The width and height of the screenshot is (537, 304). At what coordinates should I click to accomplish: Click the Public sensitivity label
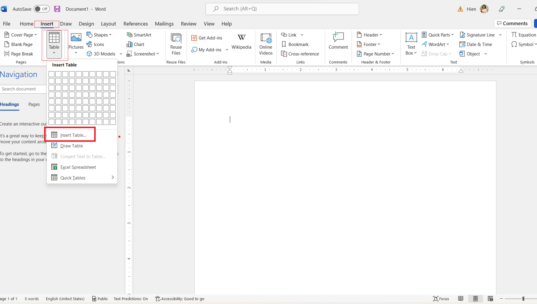[100, 299]
